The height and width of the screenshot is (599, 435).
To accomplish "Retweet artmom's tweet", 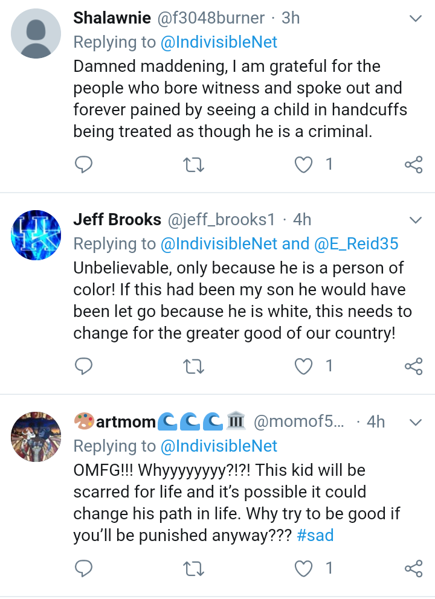I will pos(195,568).
